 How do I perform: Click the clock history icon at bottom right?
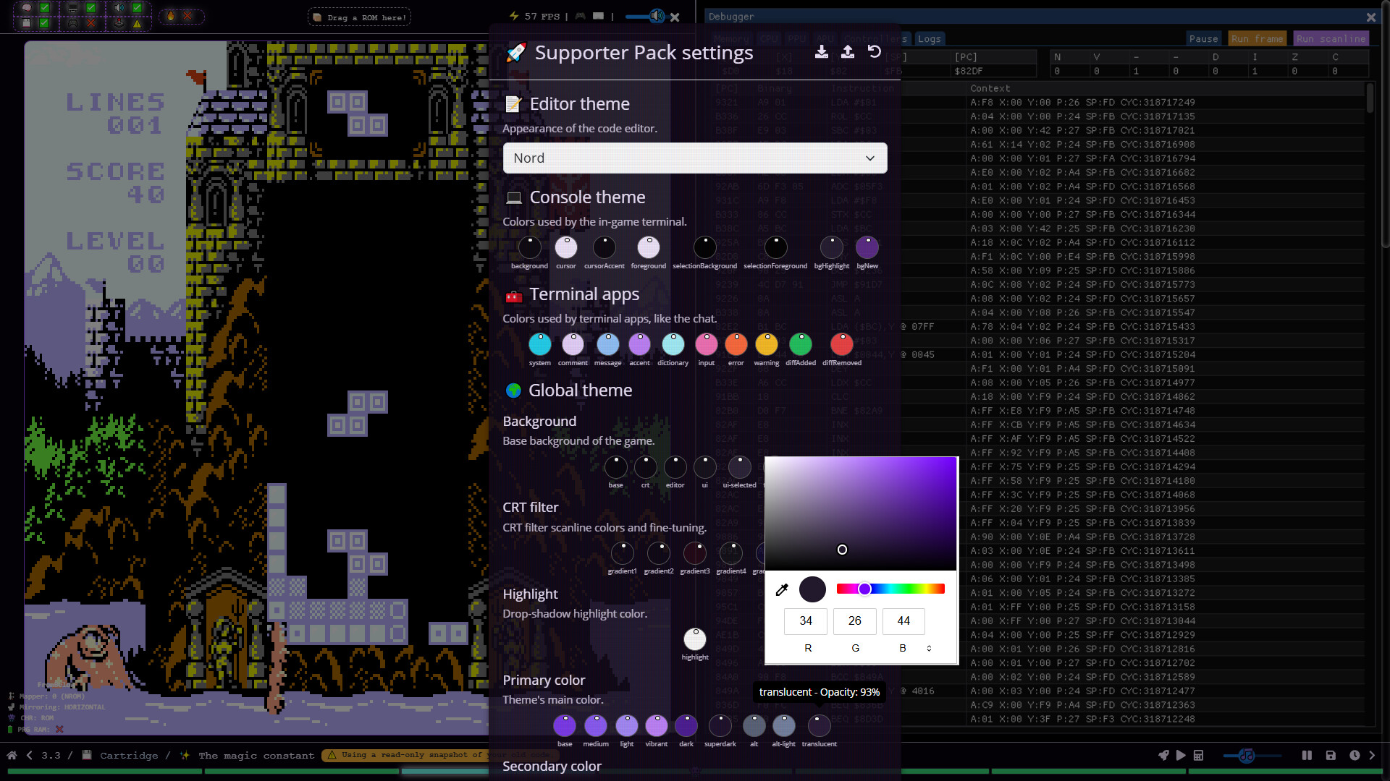1355,755
